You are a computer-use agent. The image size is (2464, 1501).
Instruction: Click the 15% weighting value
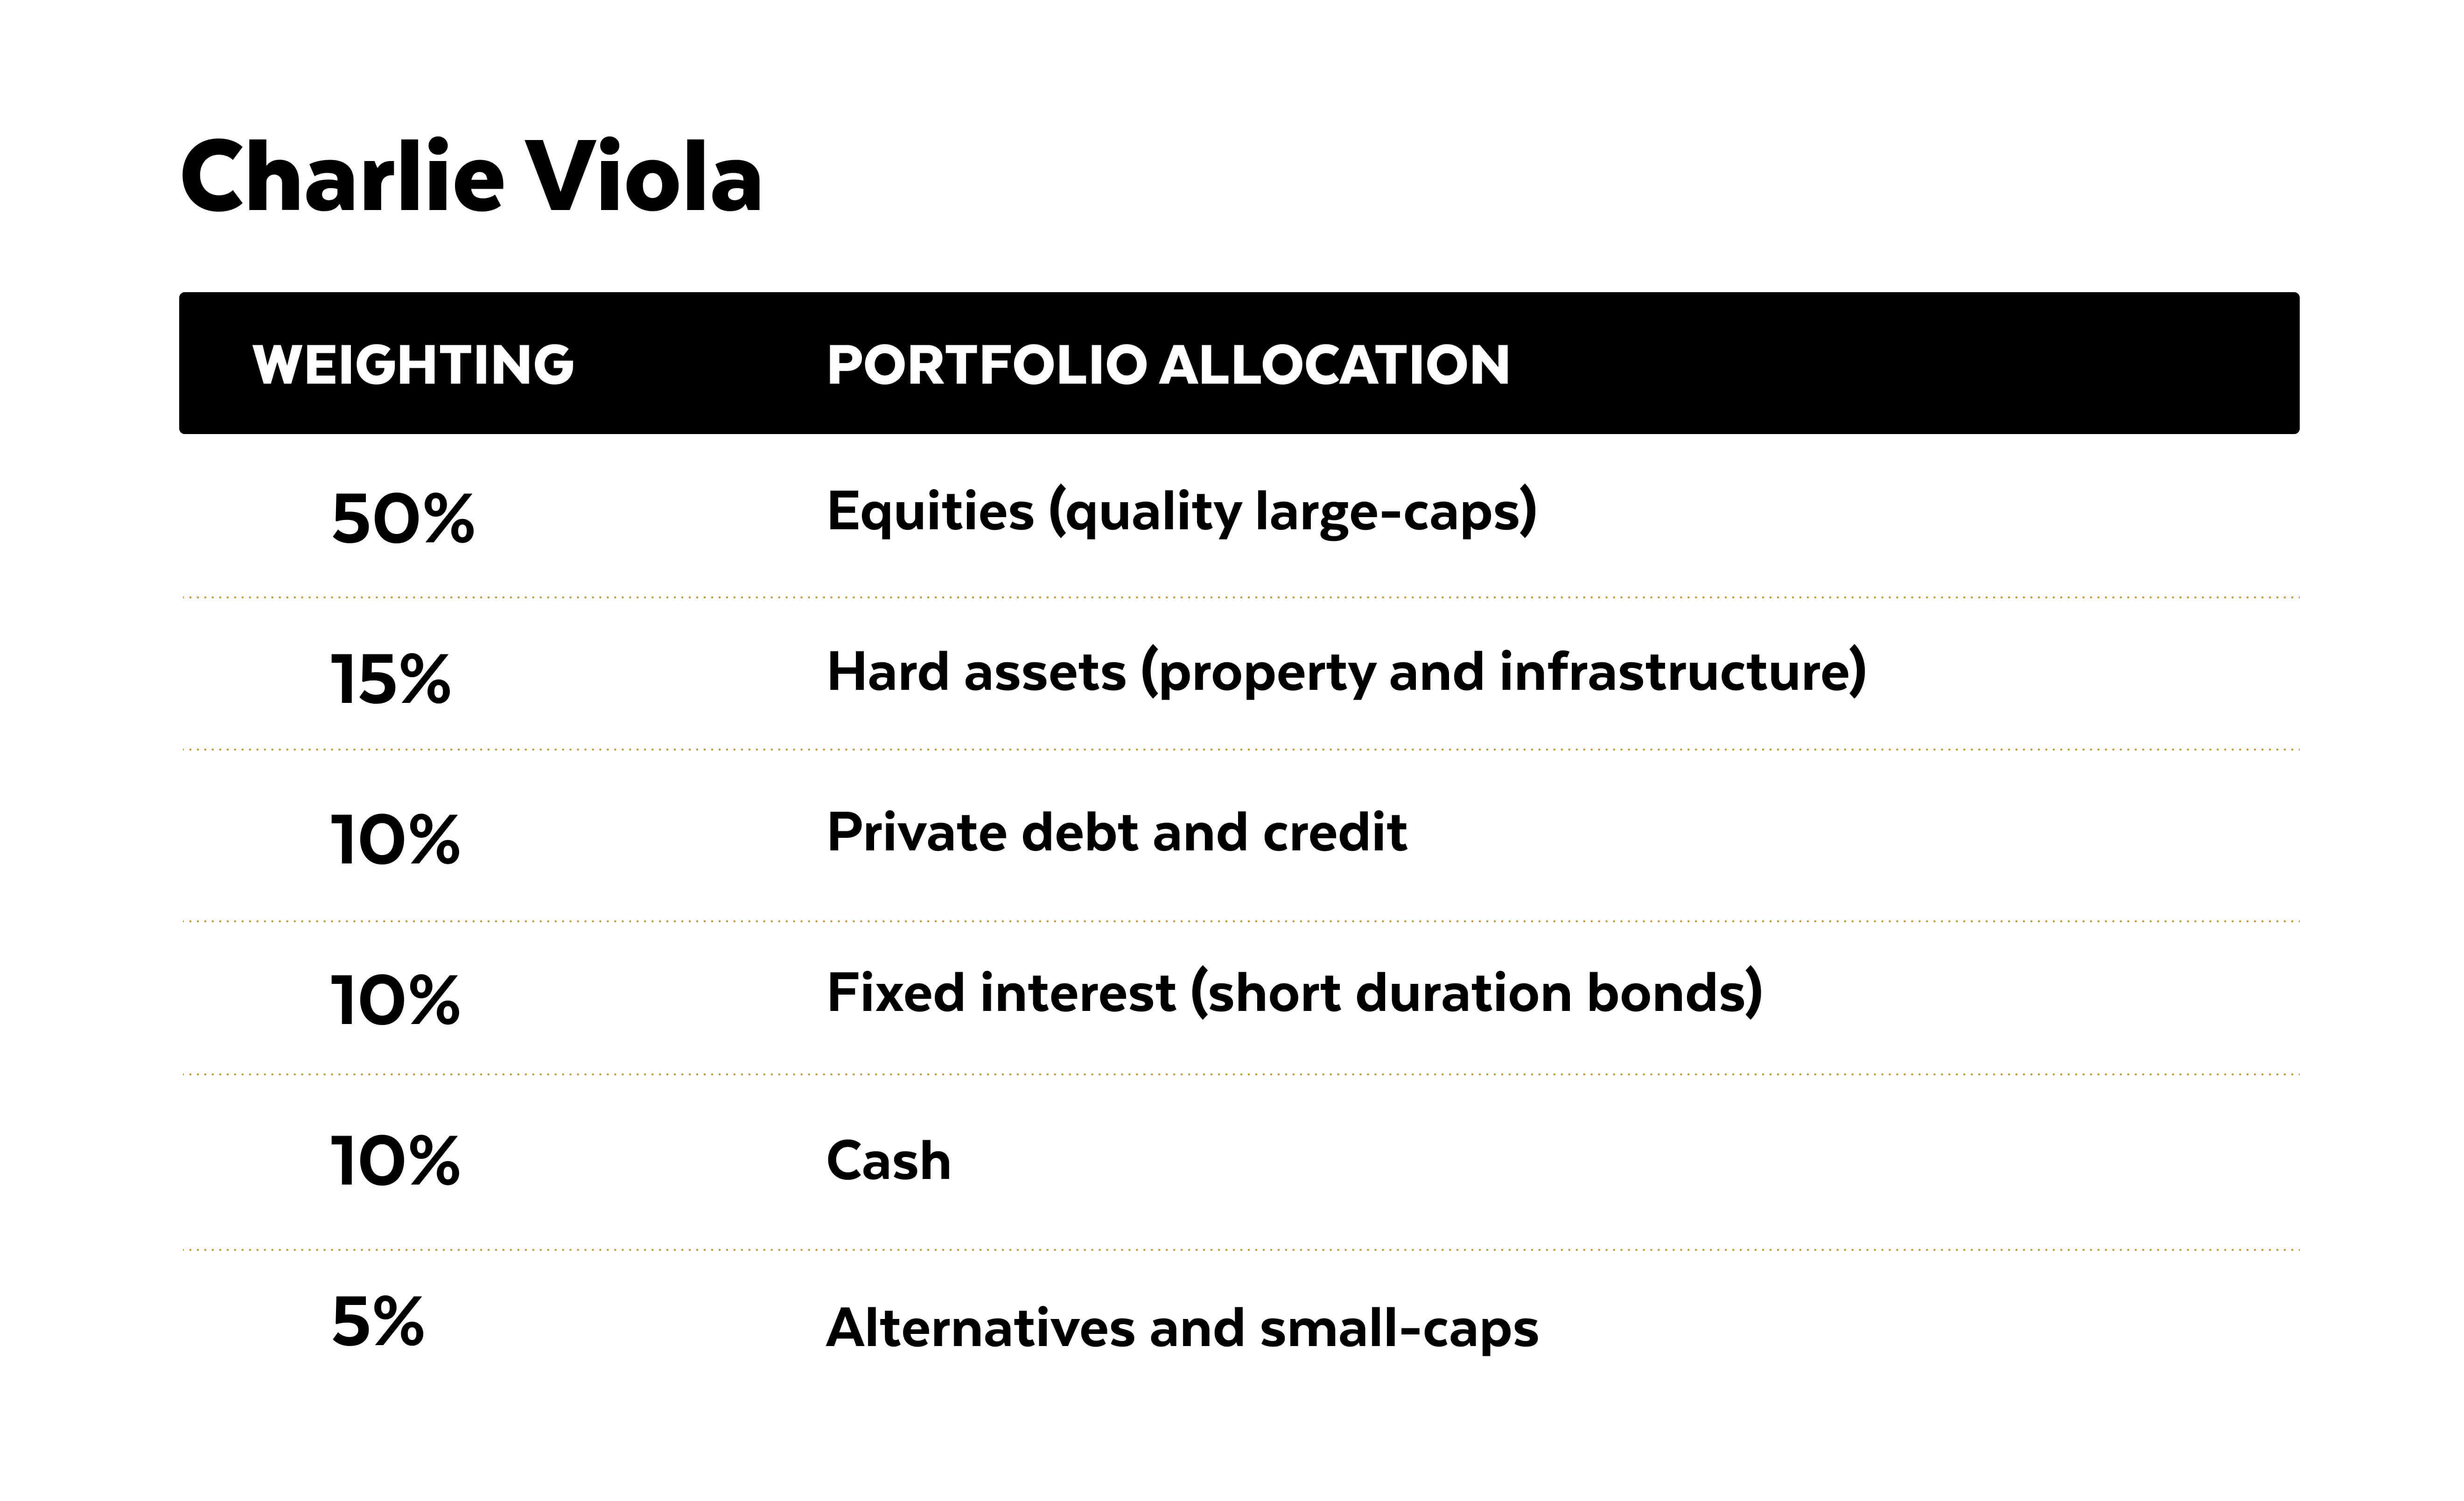point(391,680)
